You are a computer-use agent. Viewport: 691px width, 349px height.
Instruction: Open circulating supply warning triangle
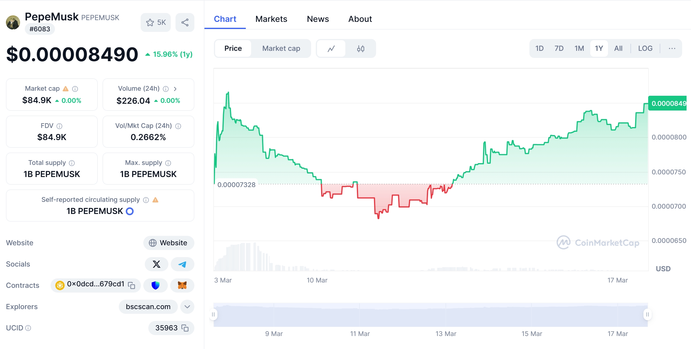point(155,200)
